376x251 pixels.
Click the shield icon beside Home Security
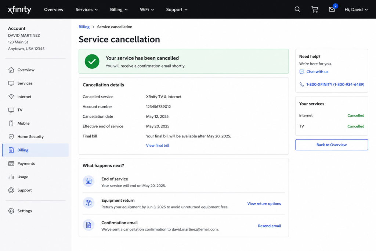(11, 137)
